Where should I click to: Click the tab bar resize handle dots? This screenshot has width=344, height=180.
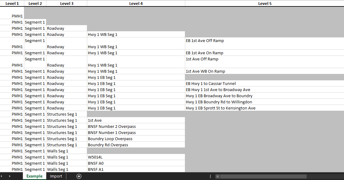pos(210,176)
